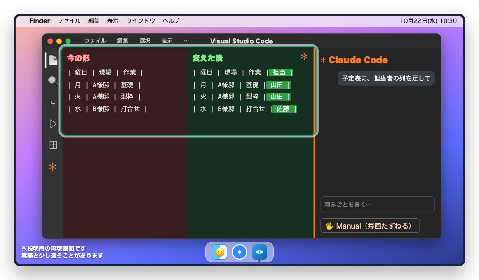Click B様邸 in the 変えた後 pane

[226, 109]
